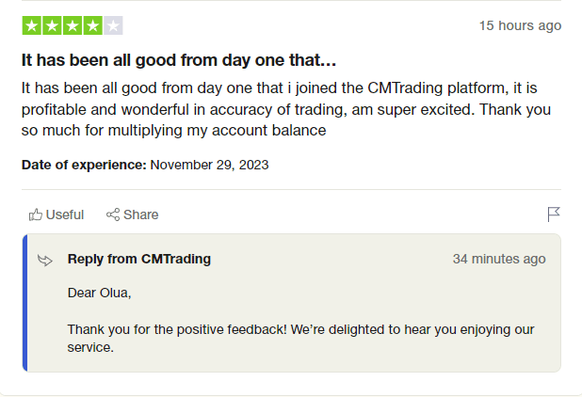Click the fourth green rating star
This screenshot has width=582, height=397.
(92, 25)
